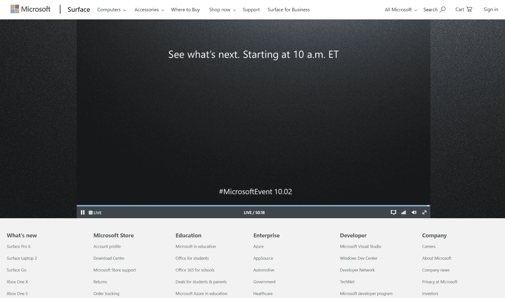This screenshot has height=298, width=505.
Task: Go to Where to Buy
Action: [x=185, y=10]
